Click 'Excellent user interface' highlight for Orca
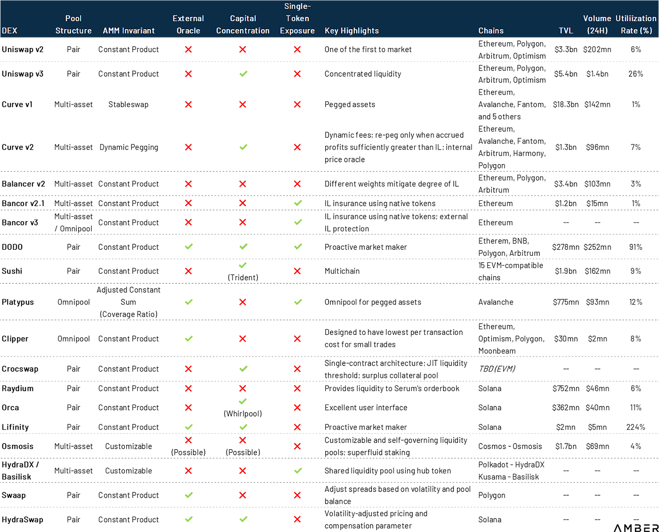Image resolution: width=659 pixels, height=532 pixels. pos(366,408)
